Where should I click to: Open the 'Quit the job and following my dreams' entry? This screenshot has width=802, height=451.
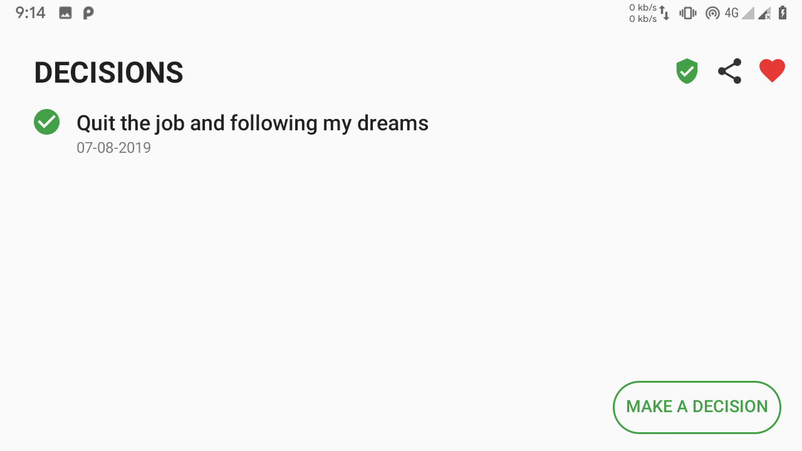click(253, 123)
